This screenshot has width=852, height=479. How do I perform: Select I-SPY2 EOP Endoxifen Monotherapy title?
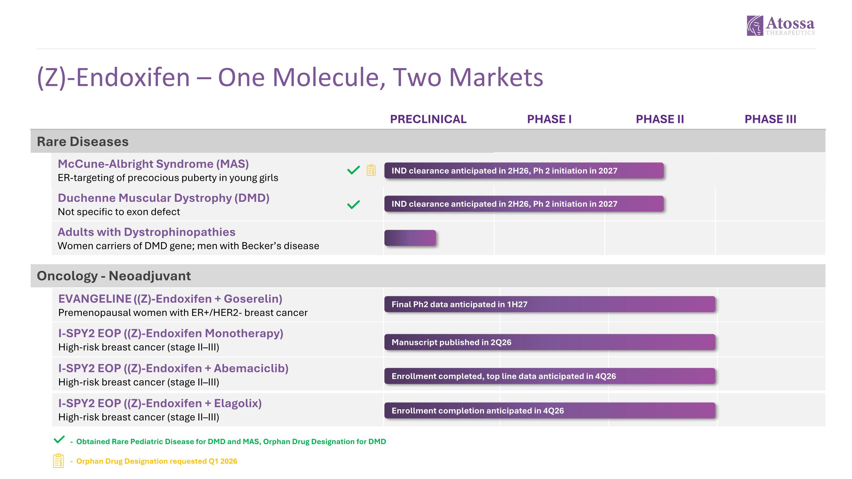click(x=171, y=333)
